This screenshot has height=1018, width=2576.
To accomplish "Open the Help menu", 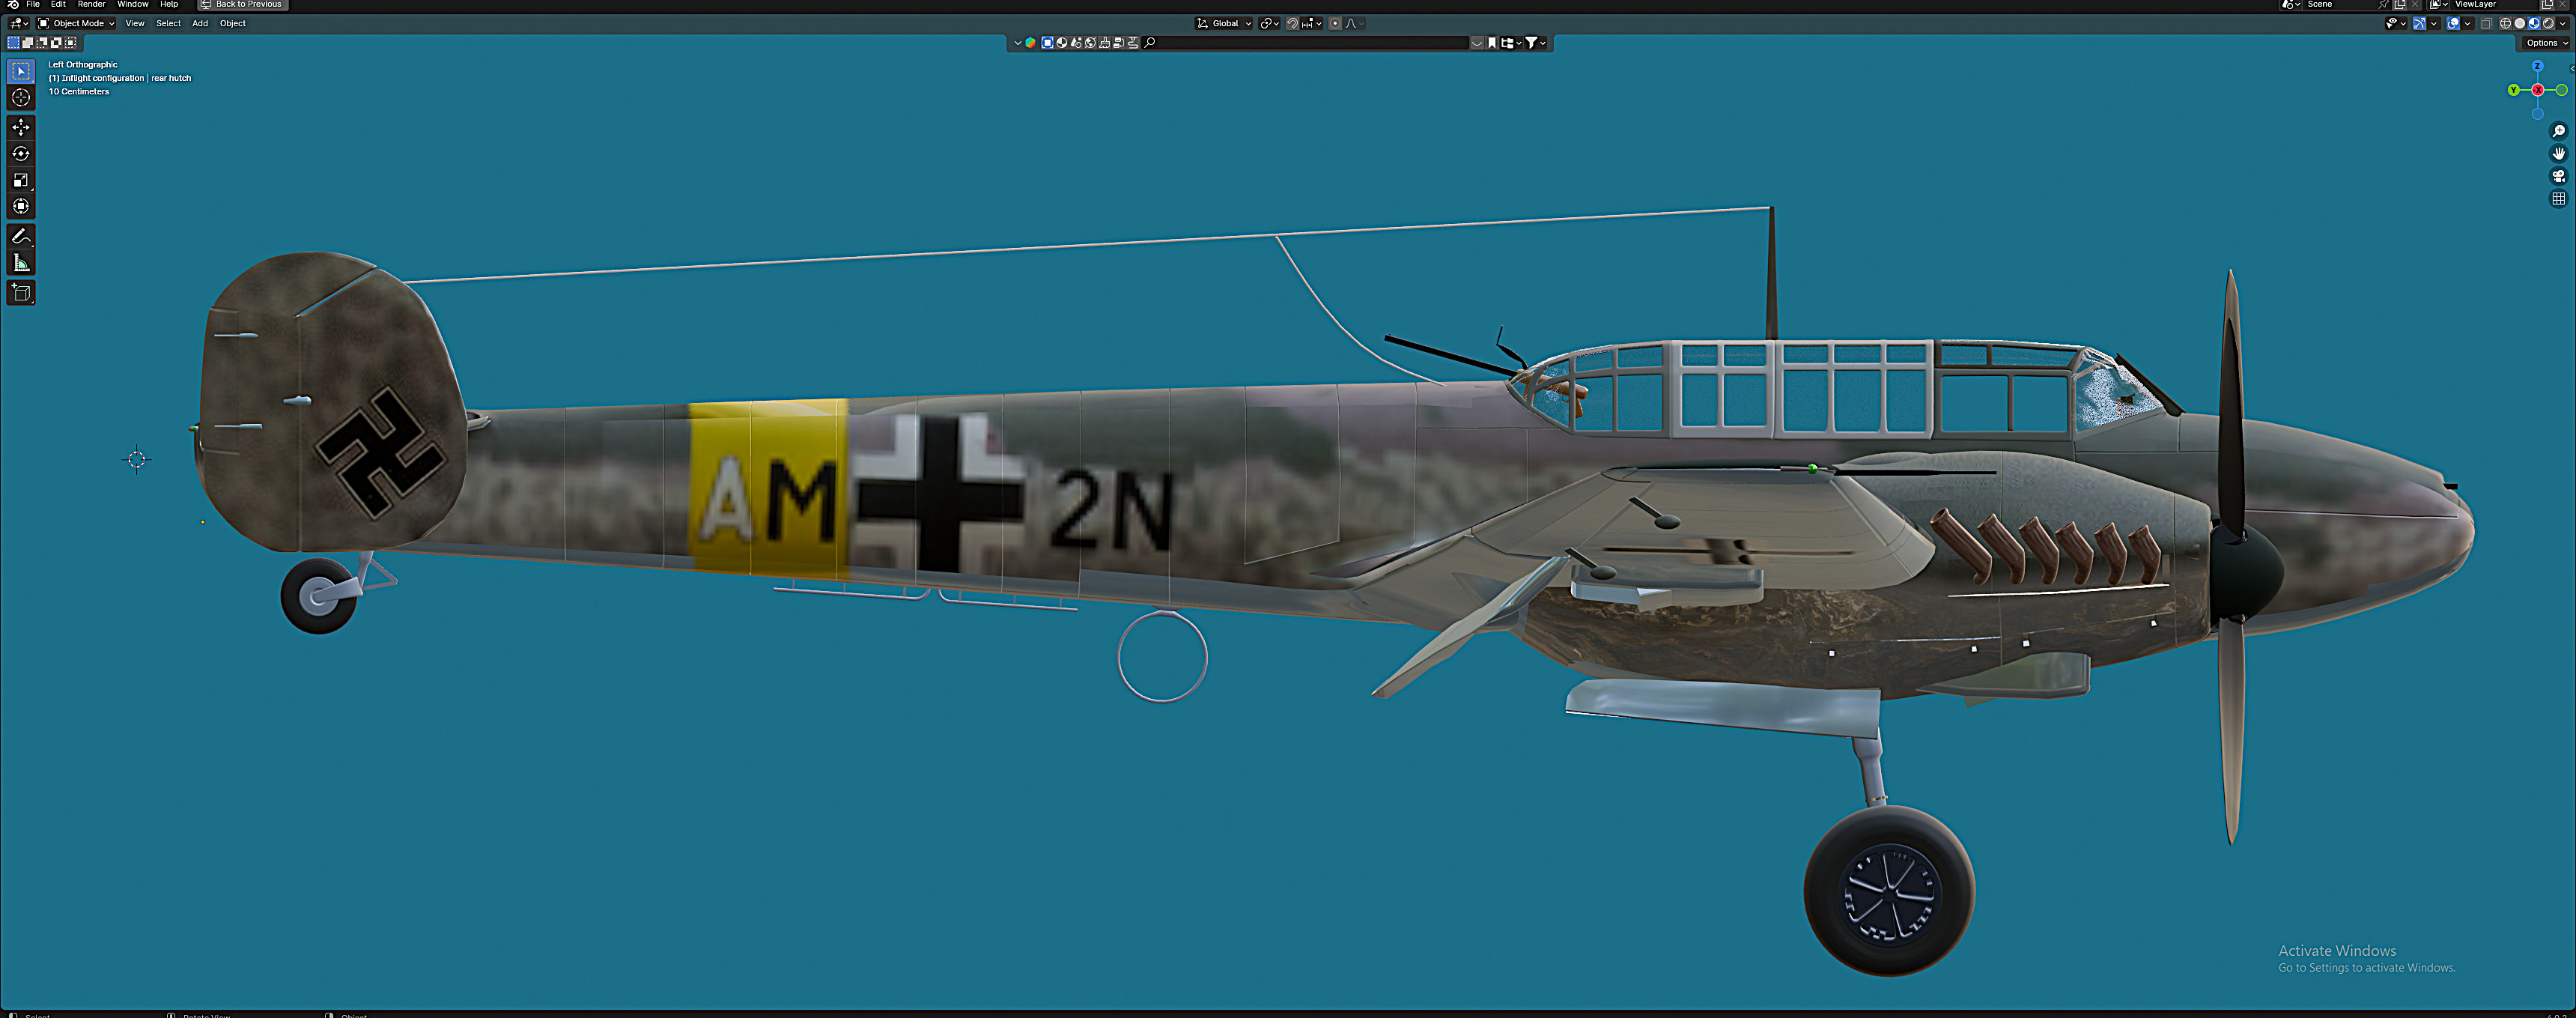I will pyautogui.click(x=169, y=4).
